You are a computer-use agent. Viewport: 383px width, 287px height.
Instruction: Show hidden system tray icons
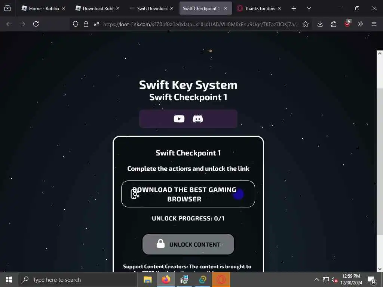tap(316, 280)
